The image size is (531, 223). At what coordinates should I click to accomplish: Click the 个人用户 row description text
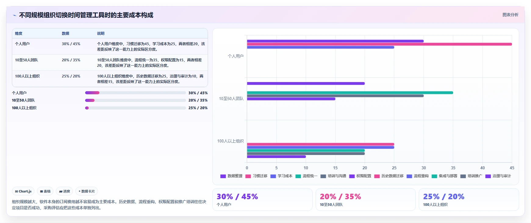(151, 47)
